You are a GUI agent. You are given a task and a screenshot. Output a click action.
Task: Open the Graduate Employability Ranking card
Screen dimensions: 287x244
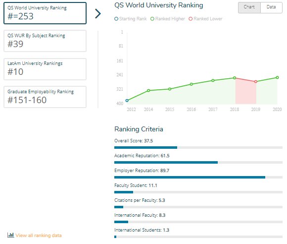point(45,97)
